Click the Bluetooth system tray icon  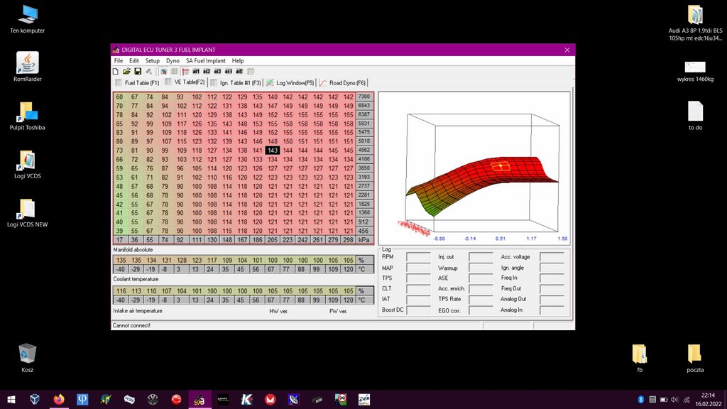point(641,399)
